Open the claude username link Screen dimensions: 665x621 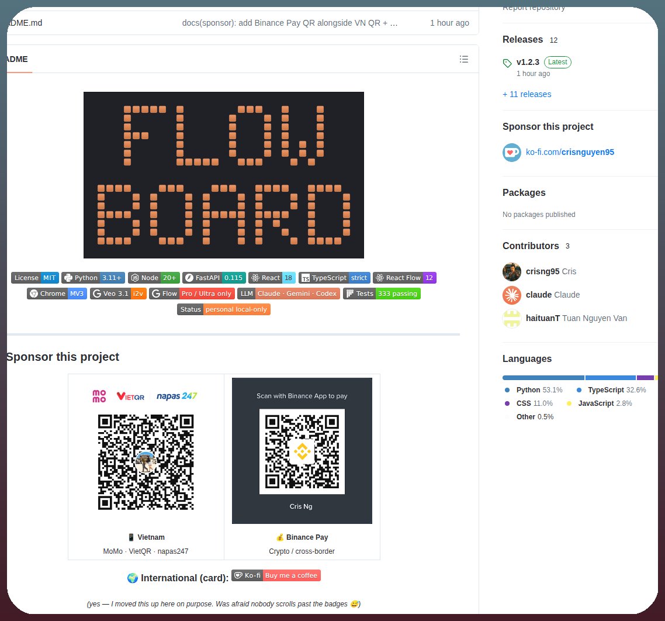[539, 295]
